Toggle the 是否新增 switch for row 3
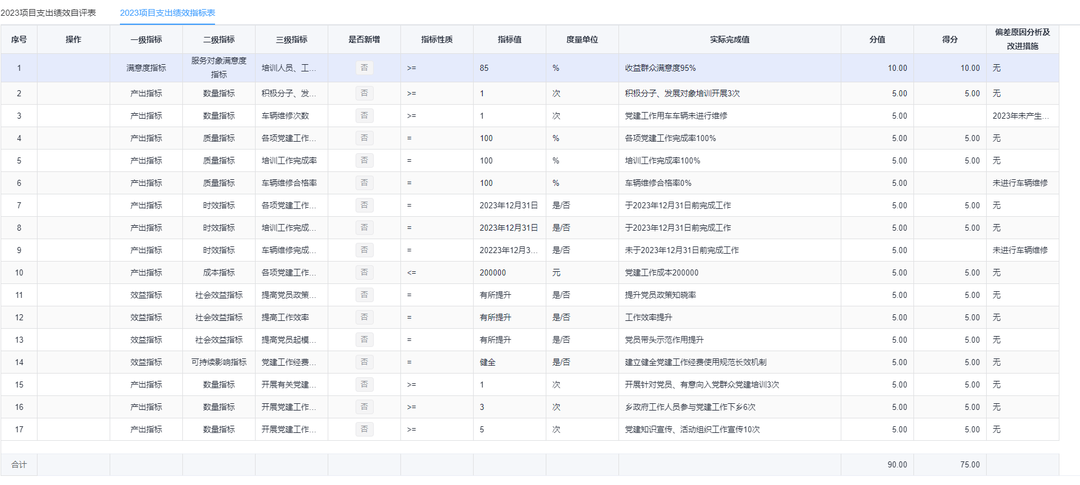1080x485 pixels. coord(364,116)
